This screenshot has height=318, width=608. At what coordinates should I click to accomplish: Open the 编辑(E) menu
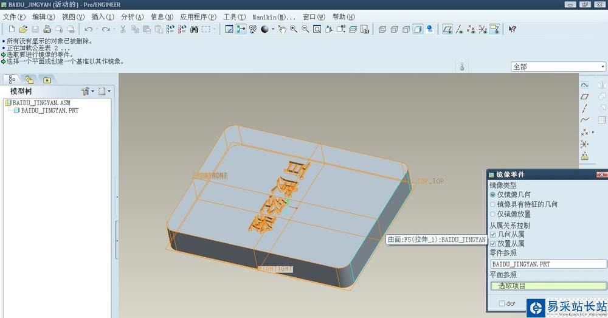point(43,17)
